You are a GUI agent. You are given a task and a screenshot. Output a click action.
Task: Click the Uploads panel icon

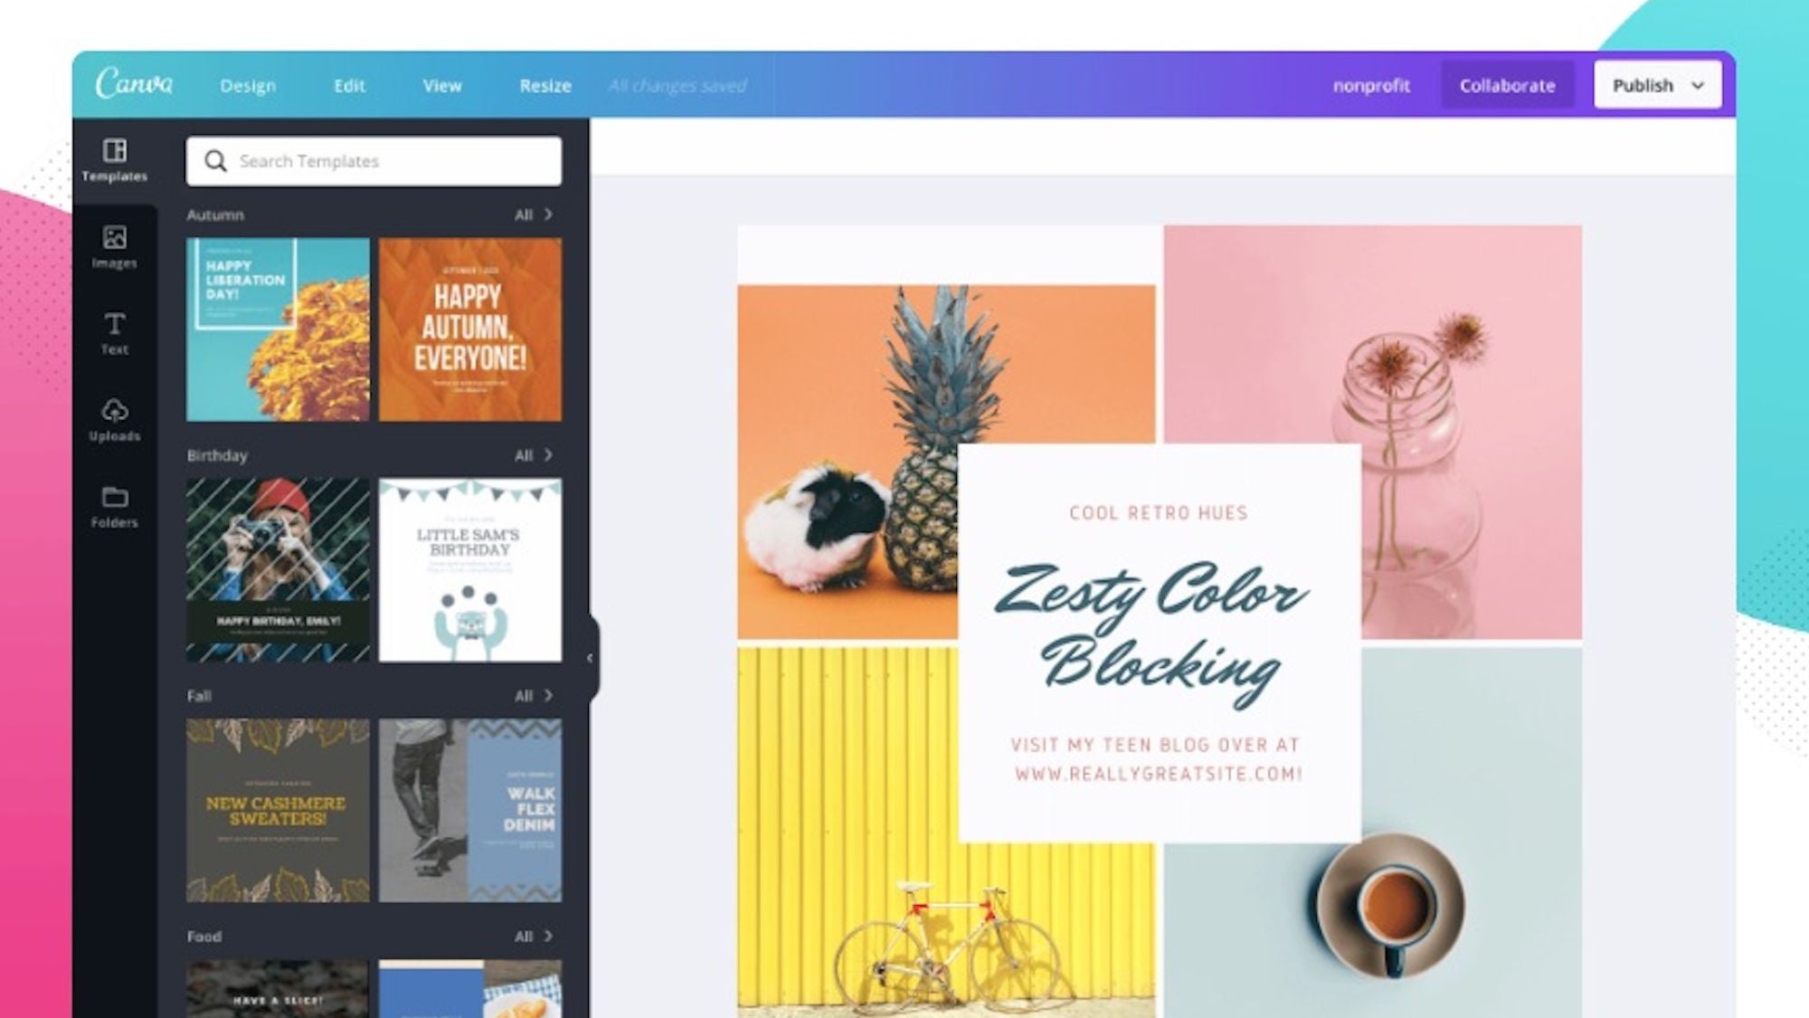tap(113, 420)
